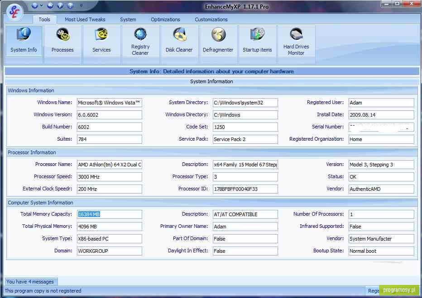
Task: Click the 'System Info: Detailed information' banner text
Action: click(211, 71)
